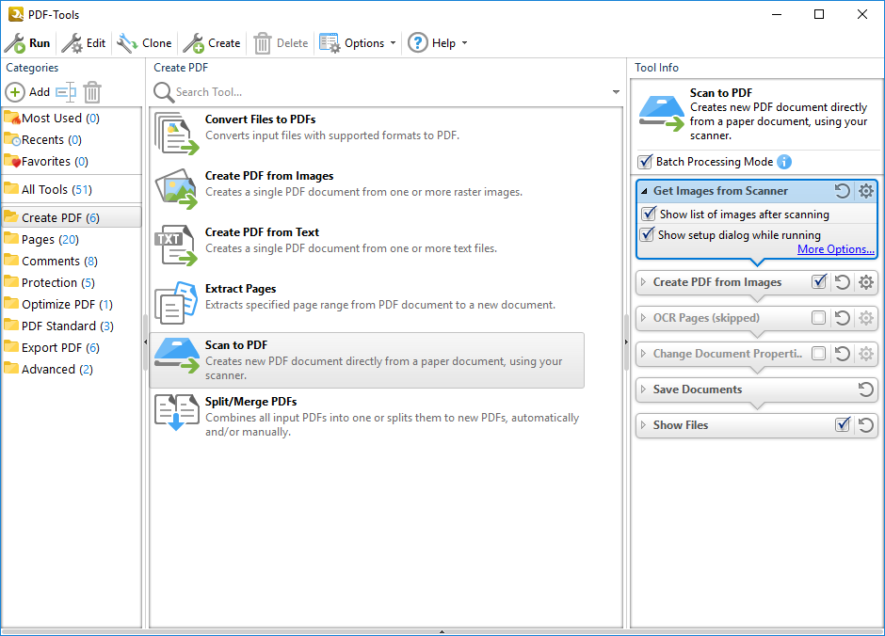This screenshot has height=636, width=885.
Task: Reset the OCR Pages step
Action: (x=842, y=318)
